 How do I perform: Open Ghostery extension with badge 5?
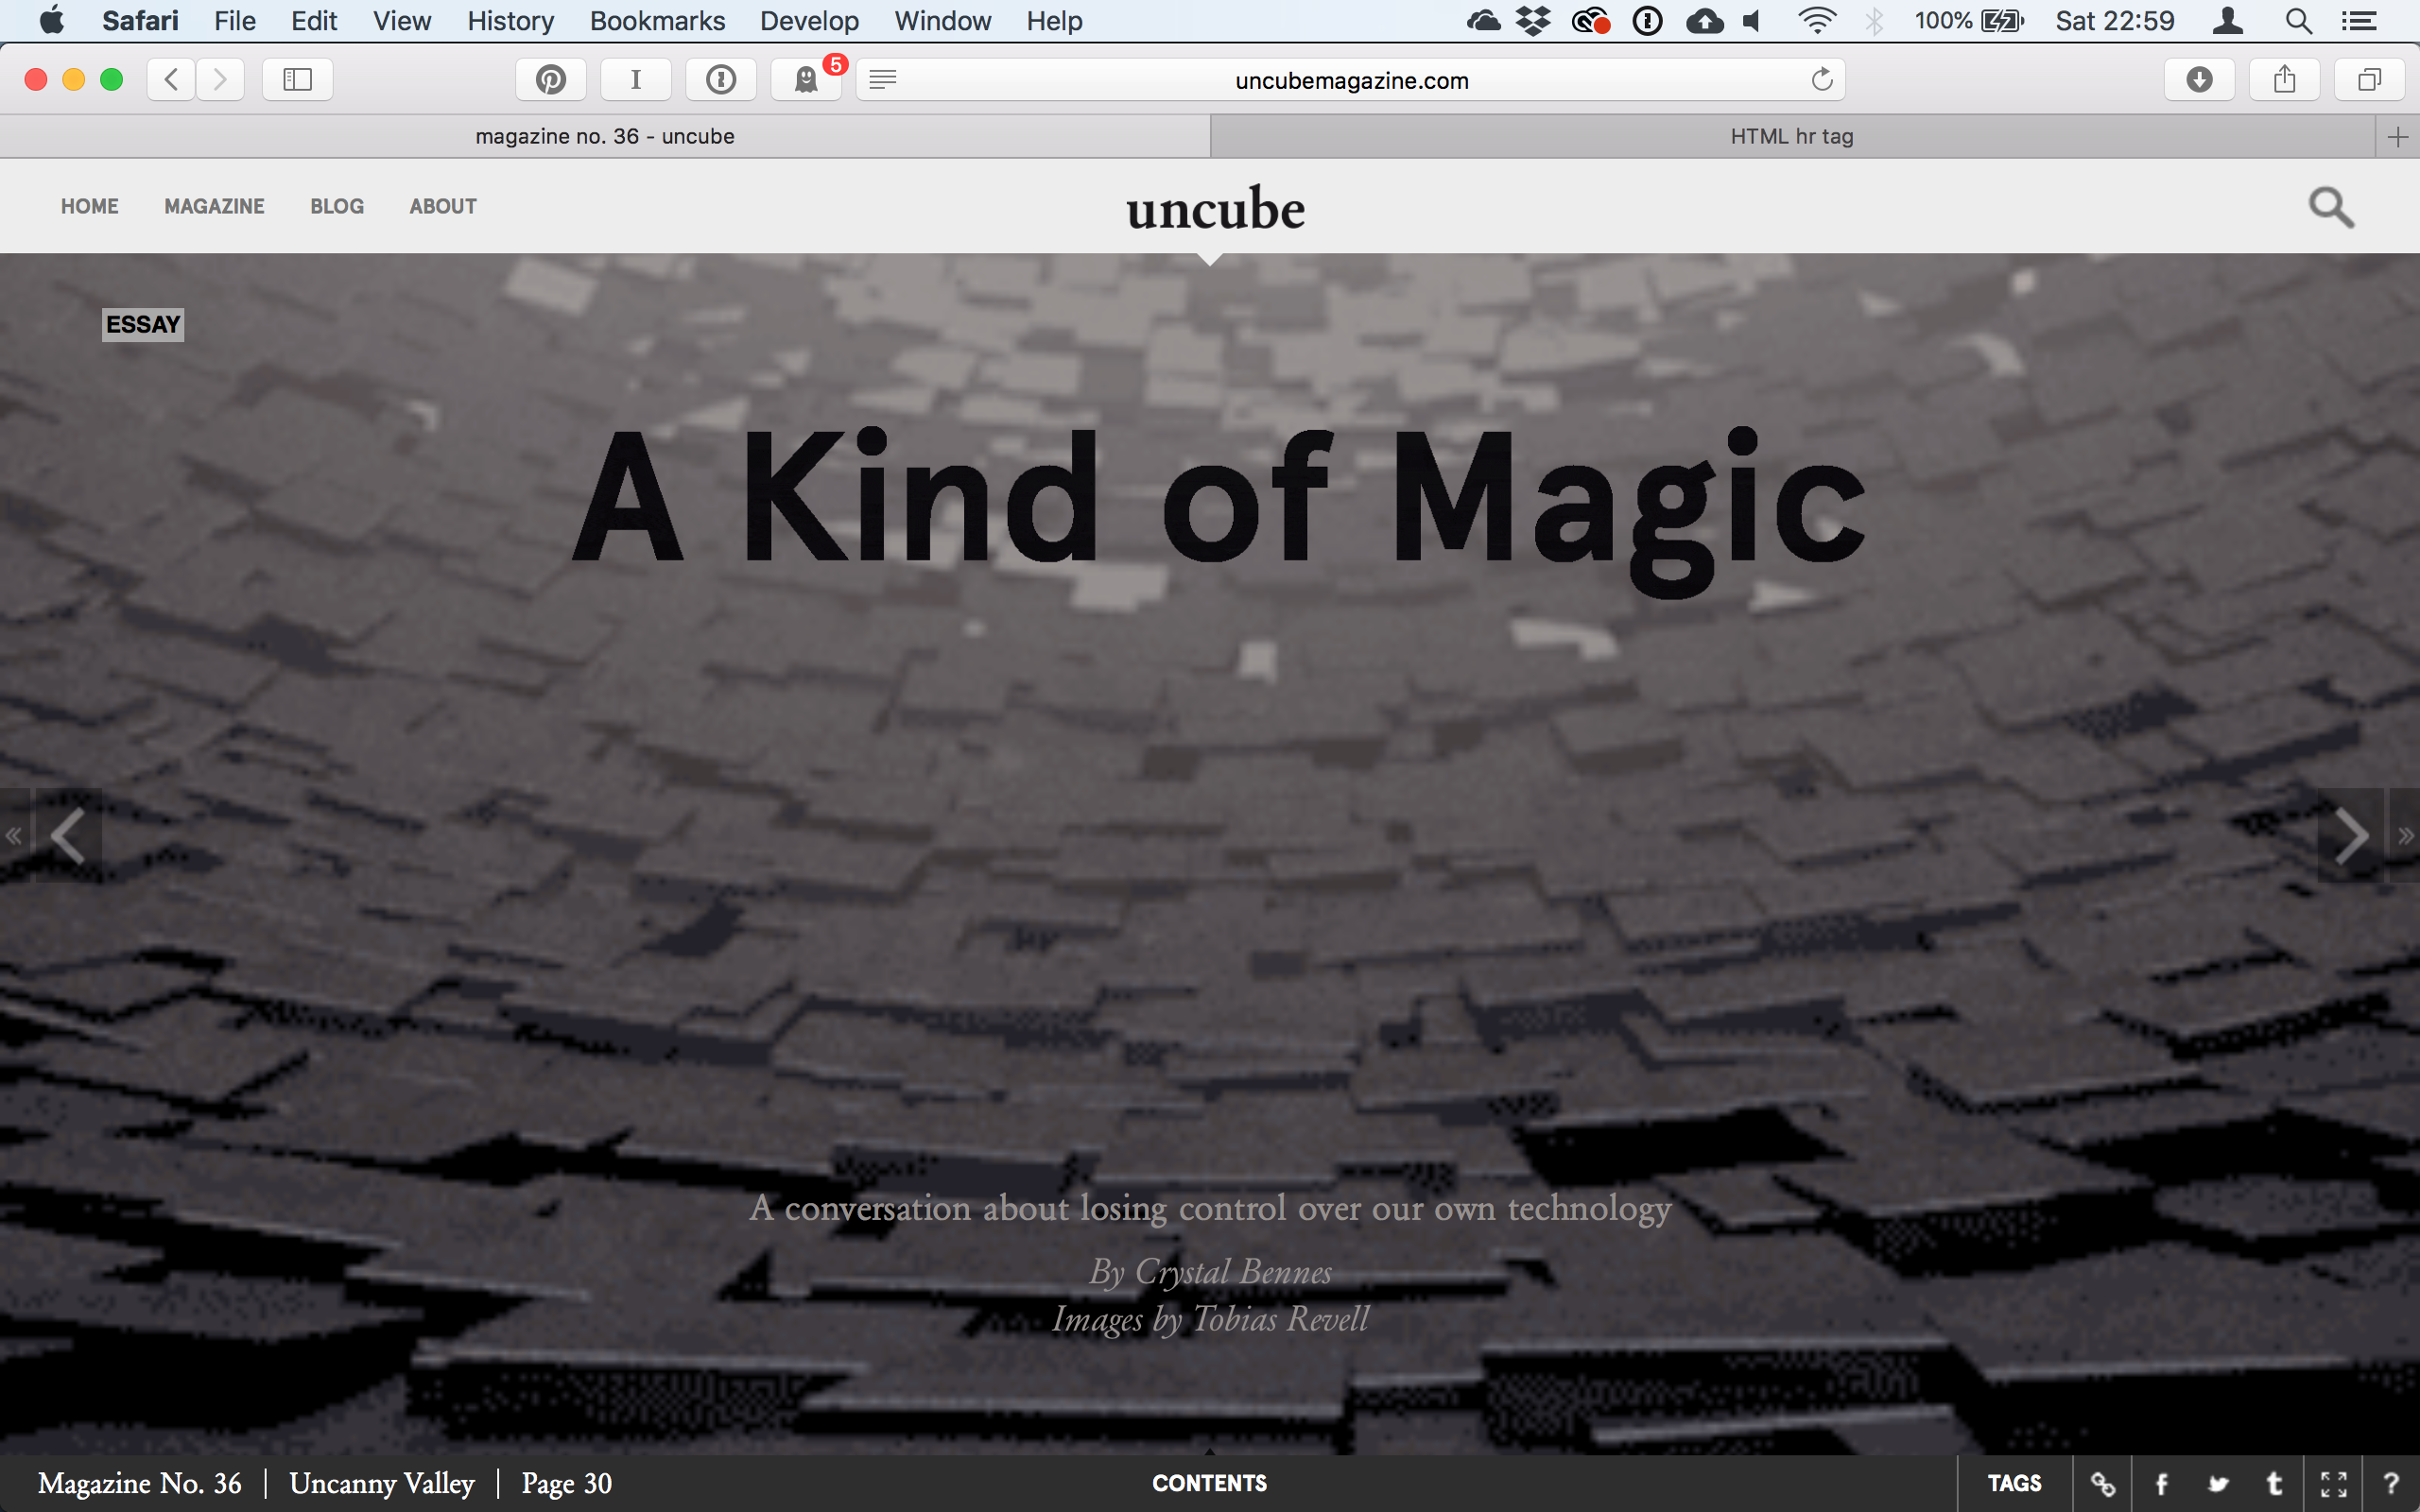pos(806,79)
